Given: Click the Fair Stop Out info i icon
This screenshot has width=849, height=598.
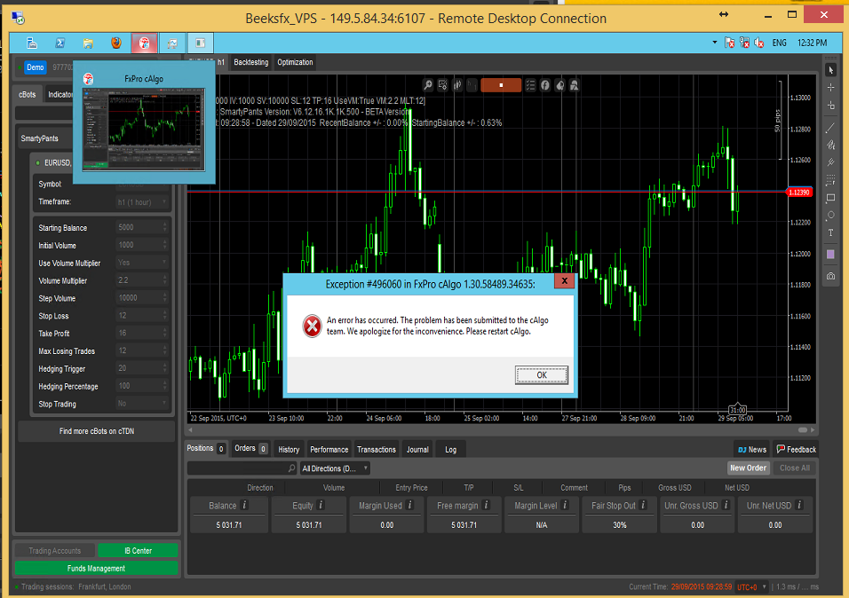Looking at the screenshot, I should 643,505.
